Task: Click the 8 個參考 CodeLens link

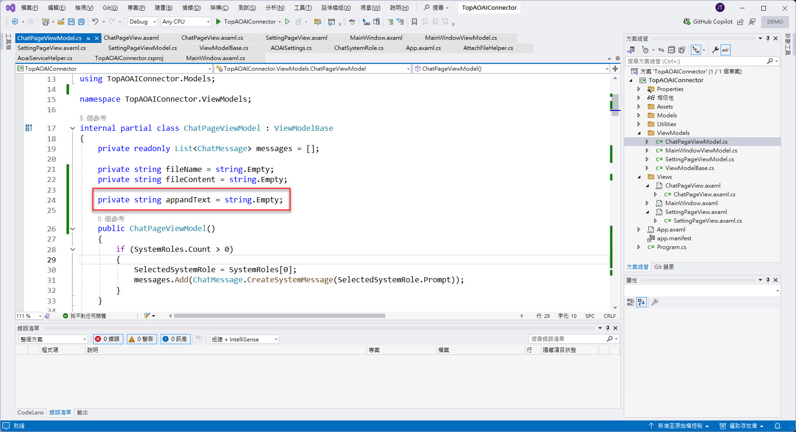Action: (93, 118)
